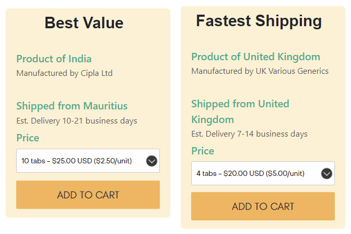The height and width of the screenshot is (234, 351).
Task: Click the Price label above the 4 tabs dropdown
Action: 203,151
